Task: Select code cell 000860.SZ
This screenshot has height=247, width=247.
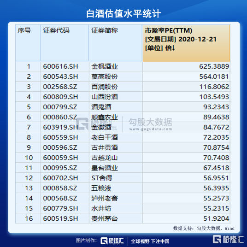Action: [x=65, y=117]
